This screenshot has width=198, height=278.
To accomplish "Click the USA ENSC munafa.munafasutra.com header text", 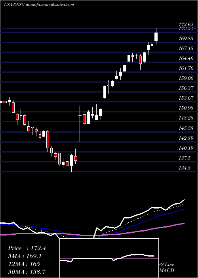I will coord(39,5).
